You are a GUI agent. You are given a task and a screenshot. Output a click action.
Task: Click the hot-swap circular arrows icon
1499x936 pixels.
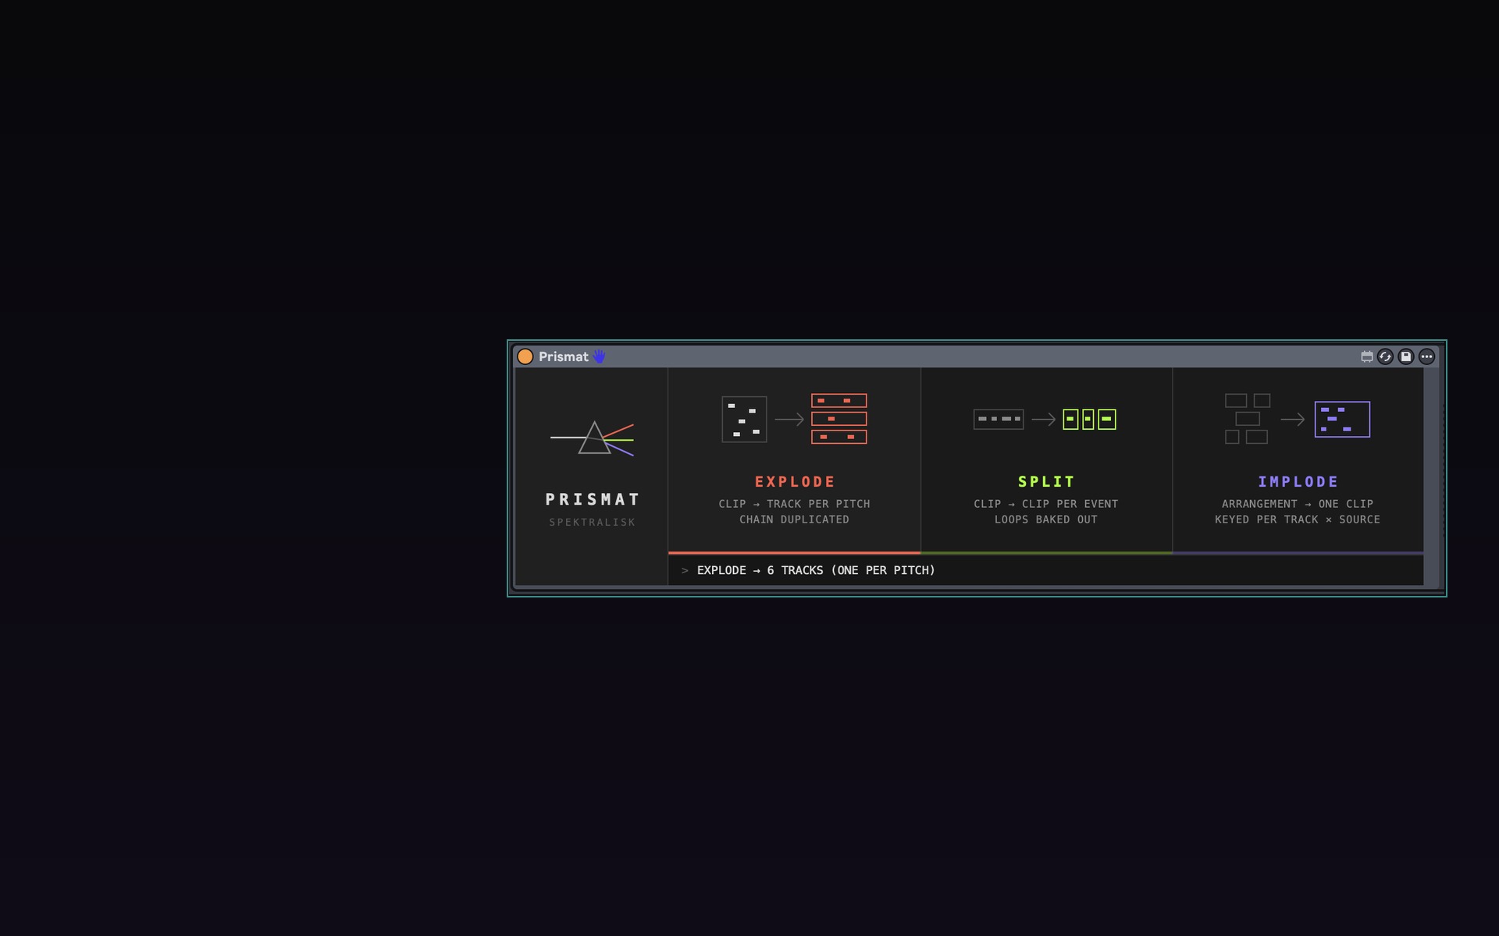(1385, 356)
